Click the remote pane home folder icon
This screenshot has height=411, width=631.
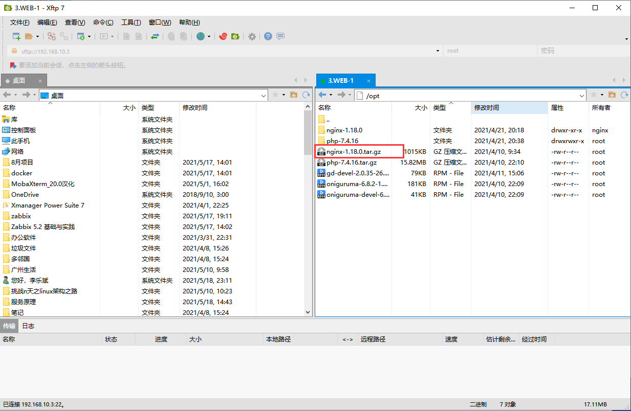612,95
